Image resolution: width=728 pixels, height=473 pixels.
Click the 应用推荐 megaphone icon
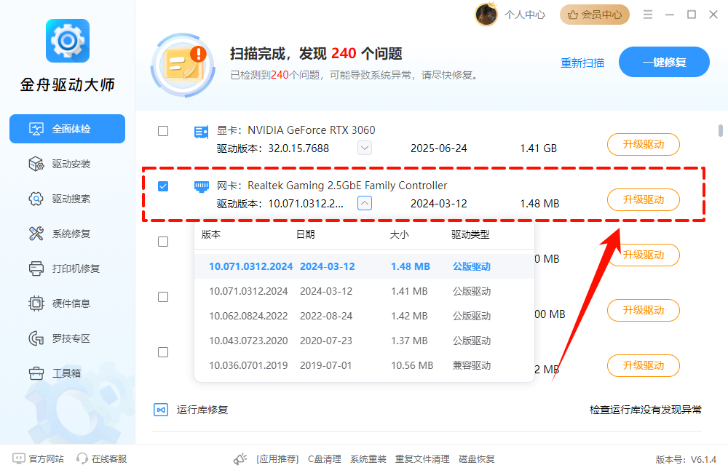click(240, 459)
